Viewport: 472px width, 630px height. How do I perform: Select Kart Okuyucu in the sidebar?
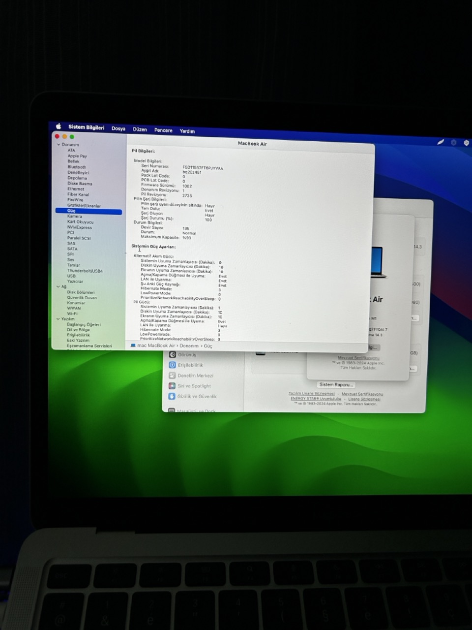tap(80, 222)
